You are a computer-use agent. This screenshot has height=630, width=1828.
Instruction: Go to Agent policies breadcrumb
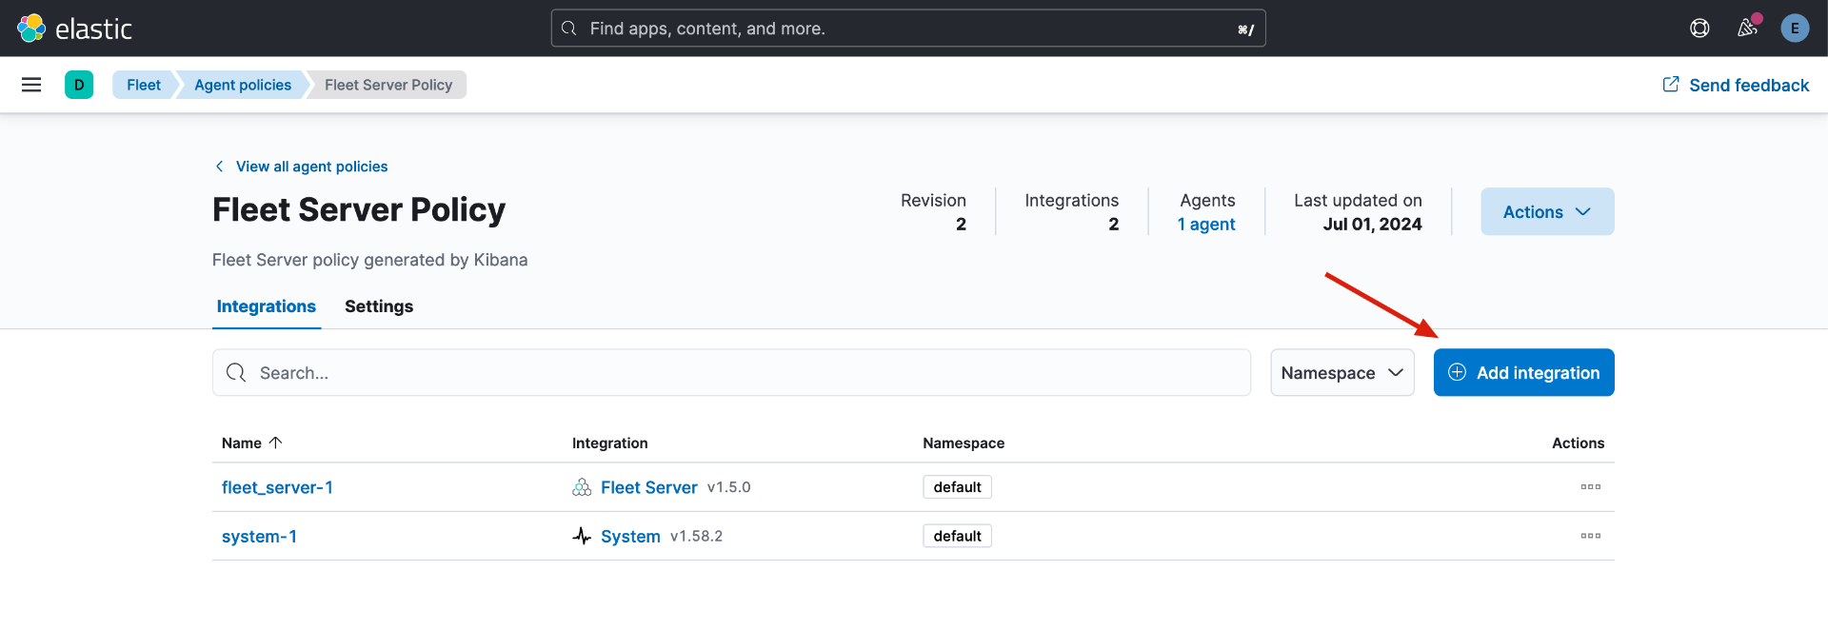point(243,85)
